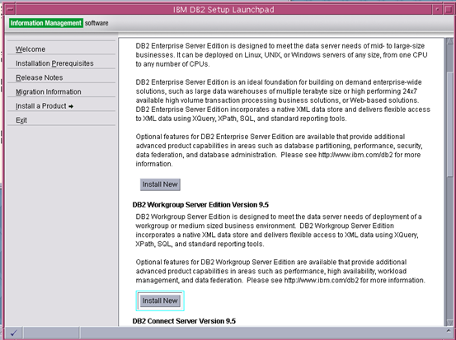The height and width of the screenshot is (340, 456).
Task: Click the arrow next to Install a Product
Action: [x=71, y=106]
